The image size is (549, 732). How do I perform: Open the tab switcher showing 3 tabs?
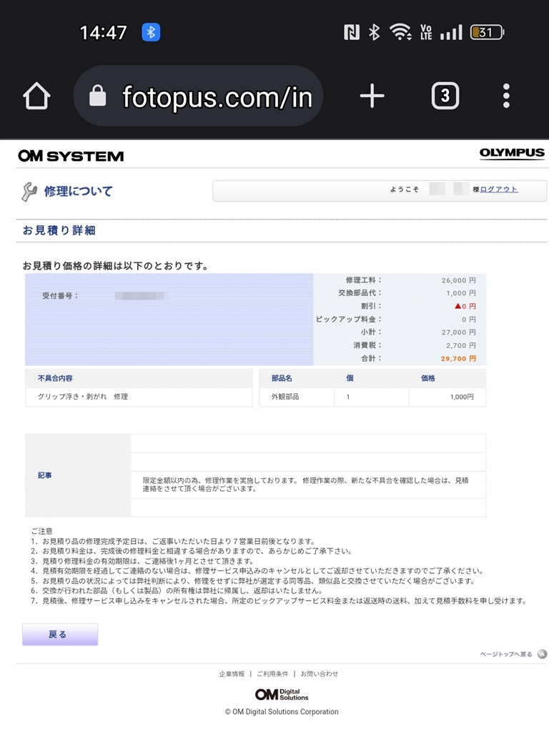pyautogui.click(x=445, y=97)
